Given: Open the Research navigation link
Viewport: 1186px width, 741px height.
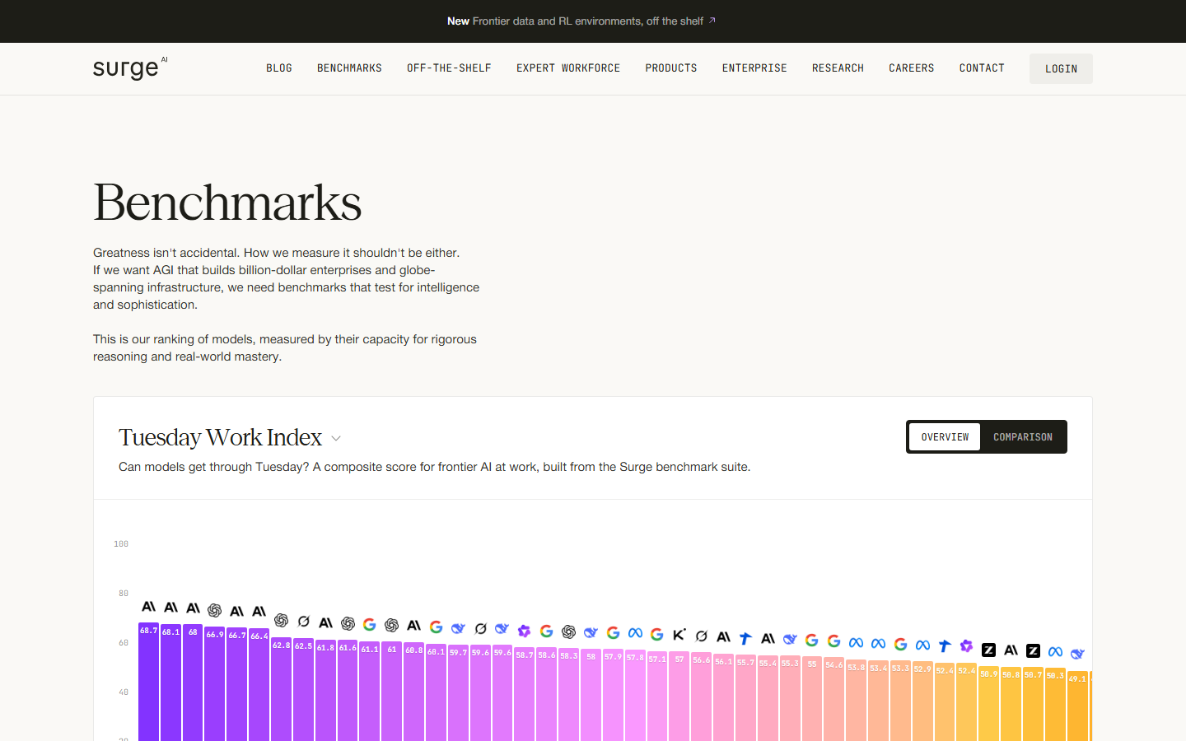Looking at the screenshot, I should [838, 68].
